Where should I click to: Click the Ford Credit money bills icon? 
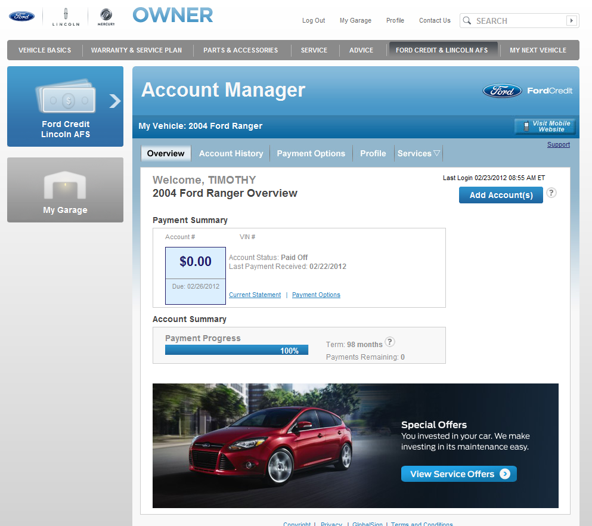point(66,96)
